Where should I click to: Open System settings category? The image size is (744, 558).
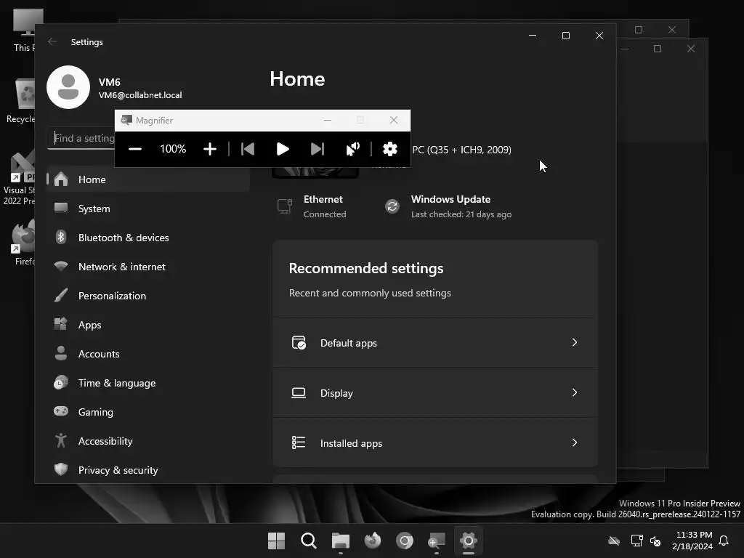point(148,209)
